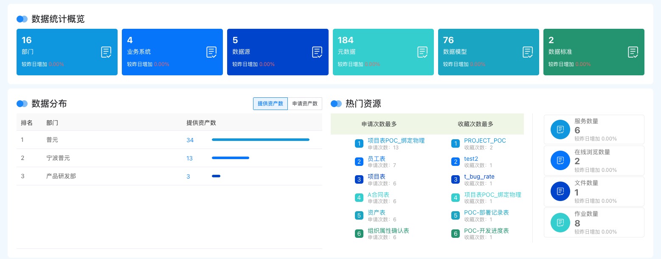Switch to 提供资产数 toggle
Screen dimensions: 661x259
pyautogui.click(x=270, y=104)
